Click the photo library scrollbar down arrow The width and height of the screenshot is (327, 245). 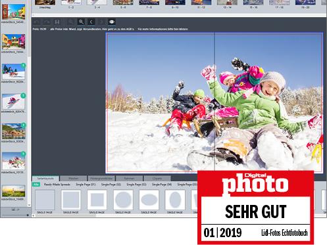click(29, 205)
